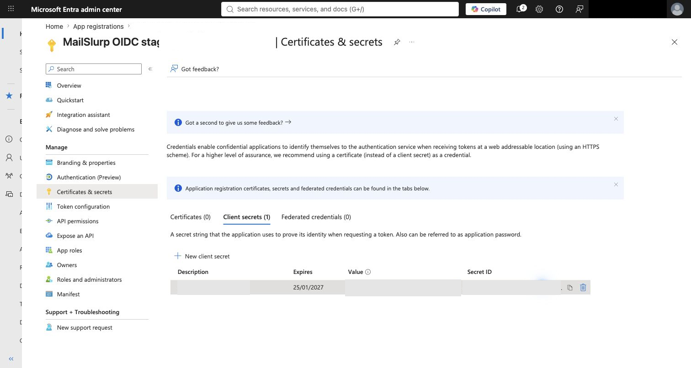Viewport: 691px width, 368px height.
Task: Dismiss the feedback banner
Action: coord(616,119)
